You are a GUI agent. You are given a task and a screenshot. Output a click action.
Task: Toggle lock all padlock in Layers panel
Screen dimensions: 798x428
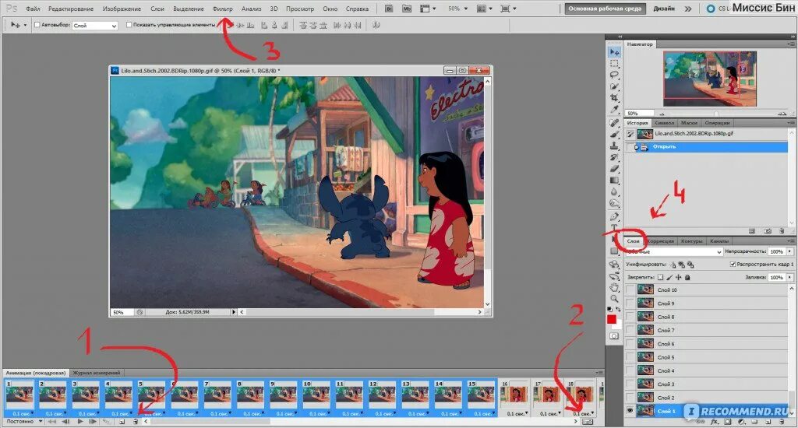(x=687, y=278)
